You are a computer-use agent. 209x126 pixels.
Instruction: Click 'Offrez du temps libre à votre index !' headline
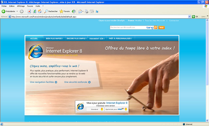[140, 48]
